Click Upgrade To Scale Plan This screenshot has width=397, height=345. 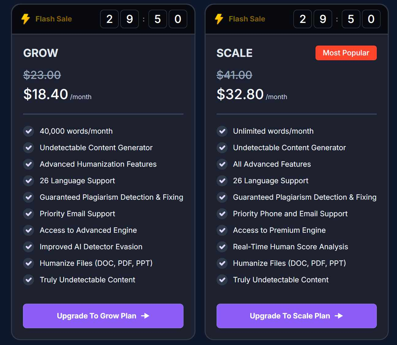coord(296,316)
